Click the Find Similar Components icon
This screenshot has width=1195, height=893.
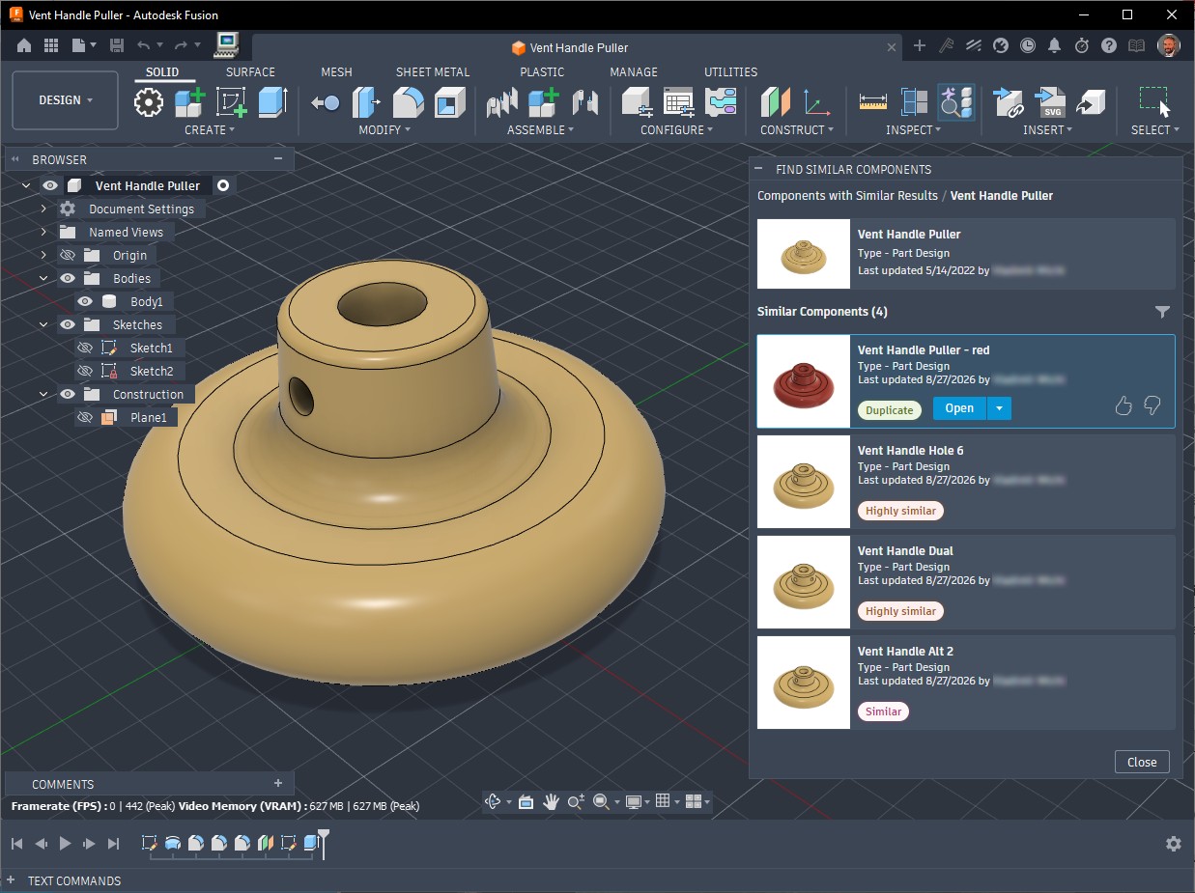(956, 101)
